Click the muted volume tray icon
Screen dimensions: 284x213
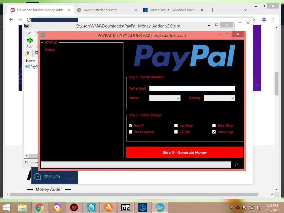coord(258,208)
